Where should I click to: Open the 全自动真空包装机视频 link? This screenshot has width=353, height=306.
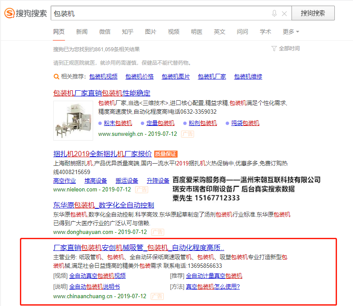pyautogui.click(x=97, y=276)
